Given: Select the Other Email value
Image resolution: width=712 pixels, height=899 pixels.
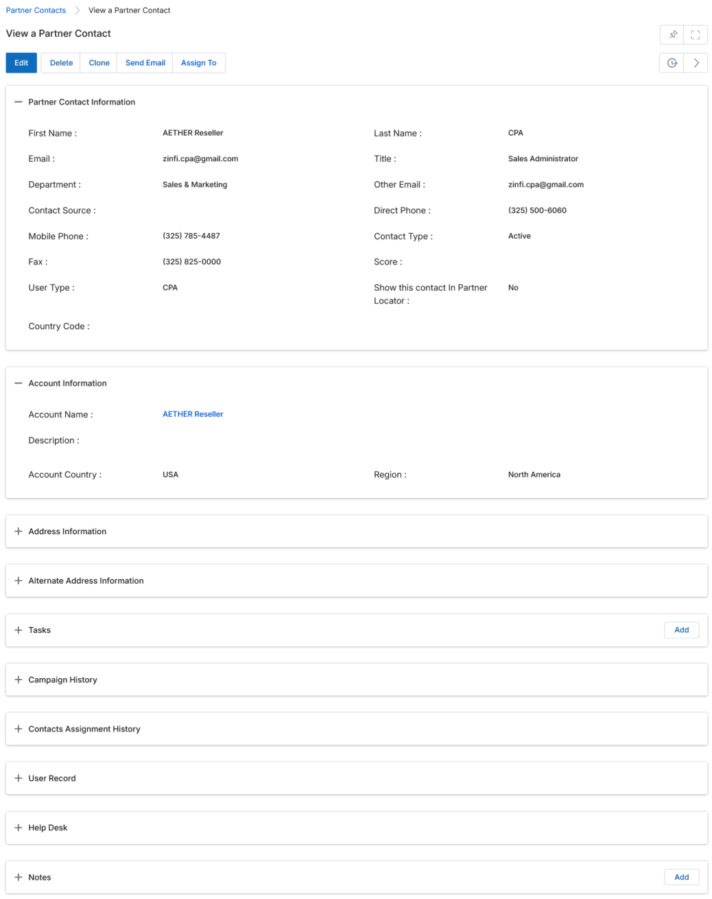Looking at the screenshot, I should [x=546, y=184].
